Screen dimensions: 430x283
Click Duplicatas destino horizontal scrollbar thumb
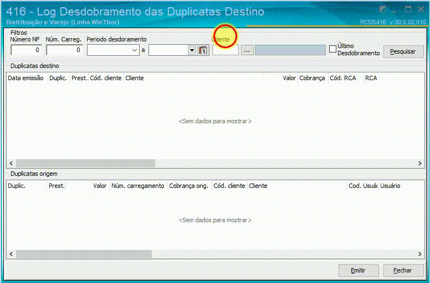pos(85,163)
